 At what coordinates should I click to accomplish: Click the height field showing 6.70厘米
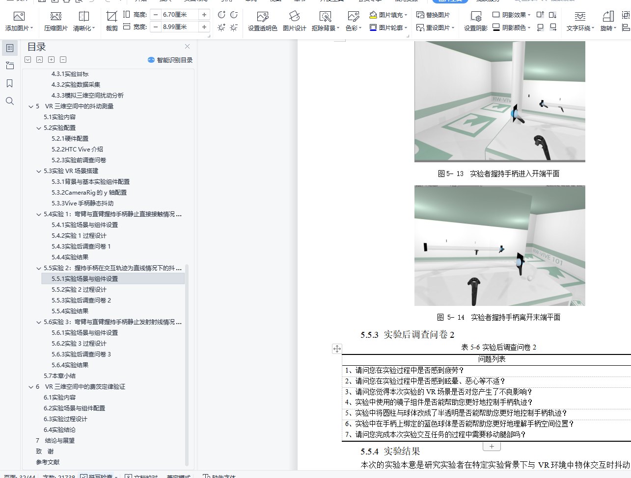(180, 15)
